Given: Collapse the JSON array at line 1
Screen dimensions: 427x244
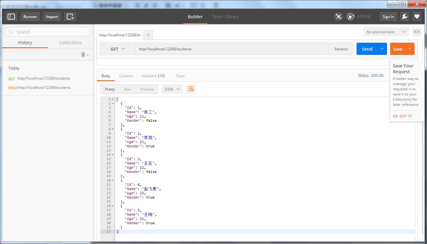Looking at the screenshot, I should click(x=113, y=99).
